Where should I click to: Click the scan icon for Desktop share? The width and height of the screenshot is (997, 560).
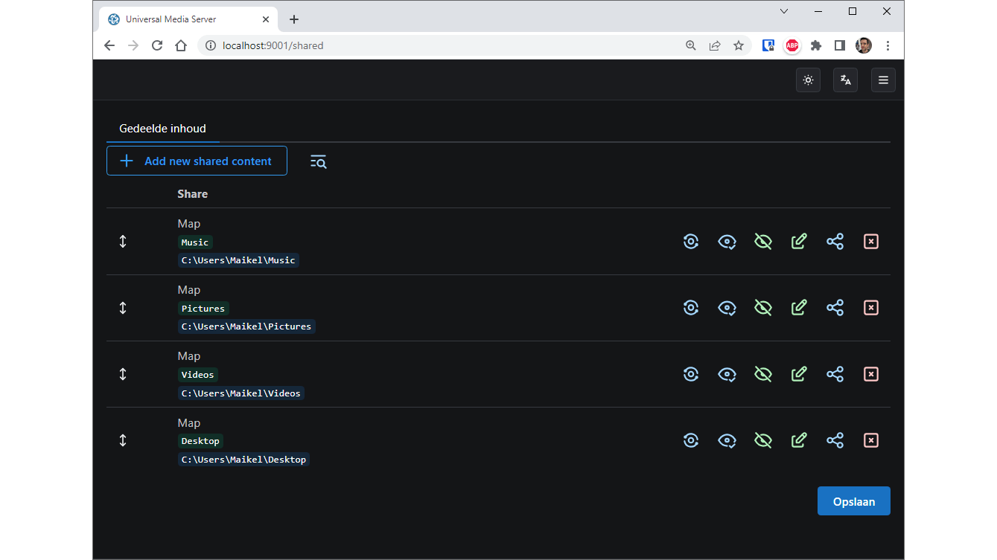(x=691, y=440)
